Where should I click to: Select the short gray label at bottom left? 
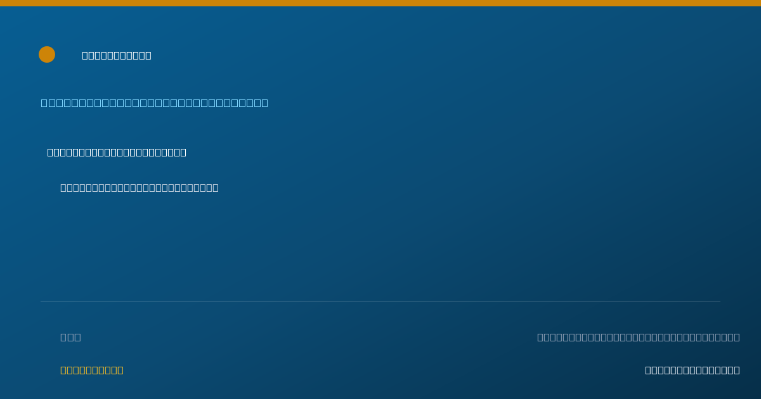[70, 337]
